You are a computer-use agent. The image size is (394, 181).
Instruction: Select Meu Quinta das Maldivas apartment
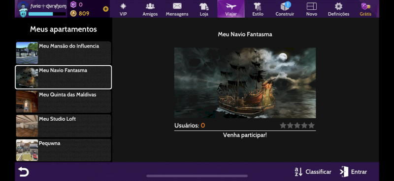click(x=64, y=102)
